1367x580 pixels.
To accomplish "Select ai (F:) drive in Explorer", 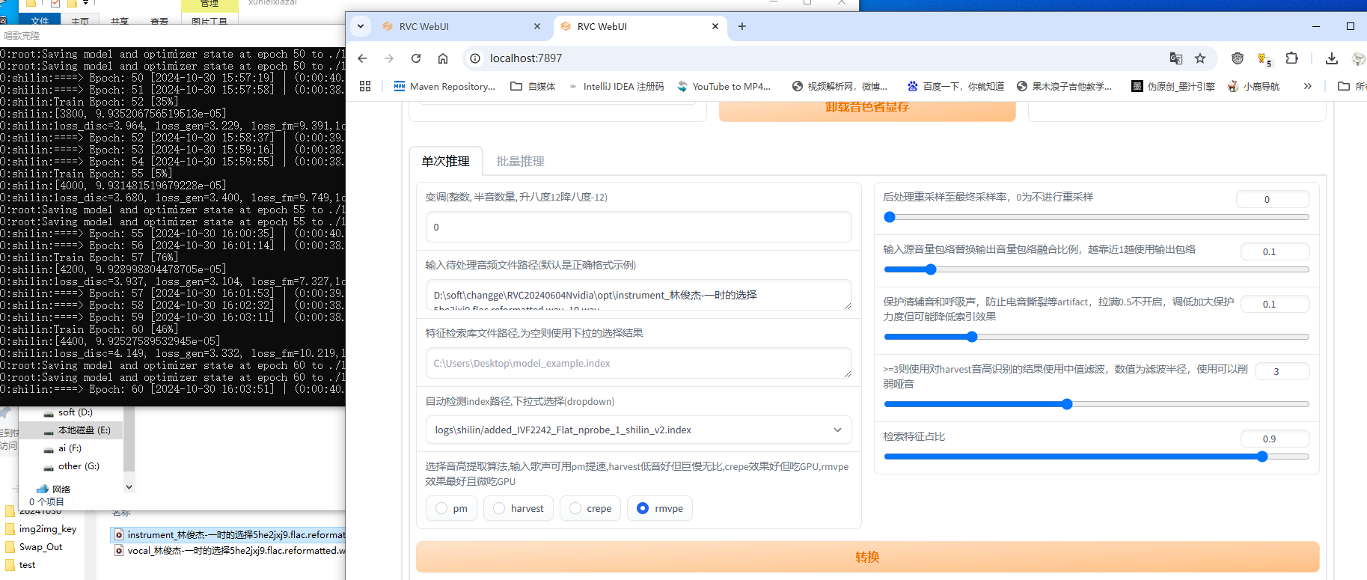I will point(63,448).
